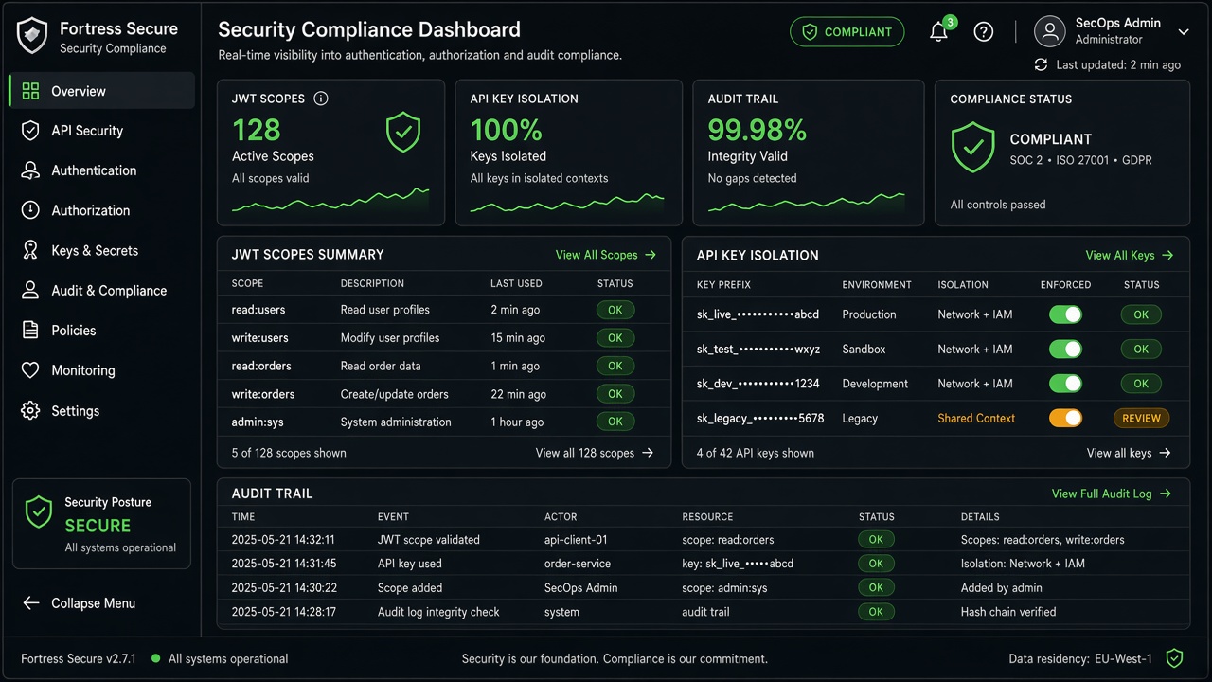Click View all 128 scopes link
The image size is (1212, 682).
[595, 453]
